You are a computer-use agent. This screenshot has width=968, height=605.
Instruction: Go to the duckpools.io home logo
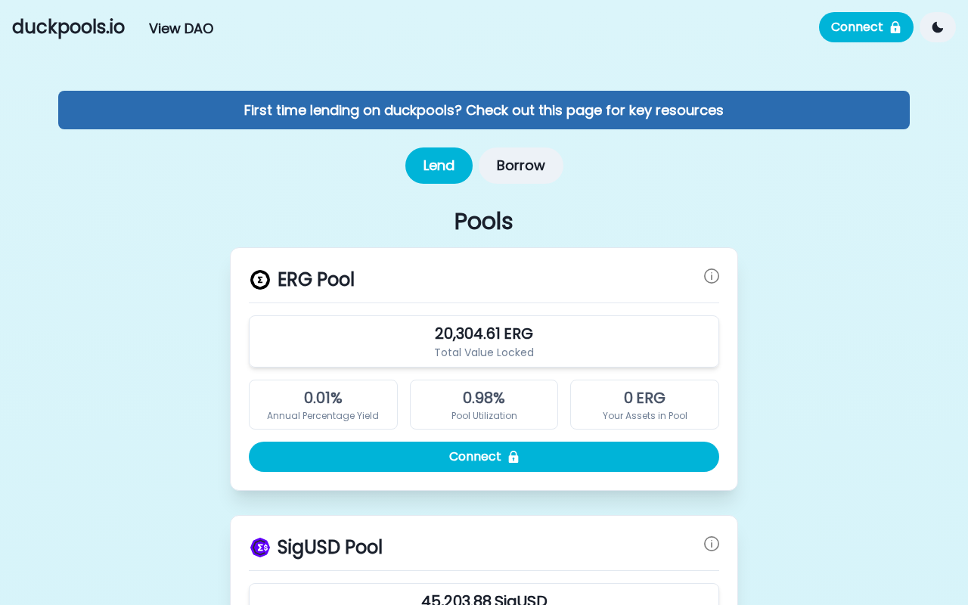[68, 27]
